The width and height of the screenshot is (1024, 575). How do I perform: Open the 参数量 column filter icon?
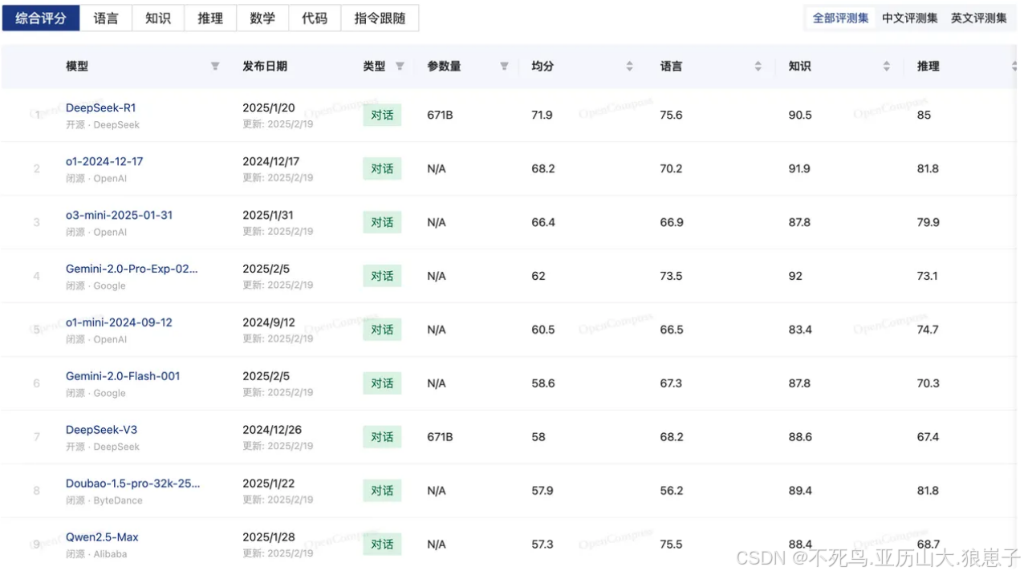coord(504,67)
